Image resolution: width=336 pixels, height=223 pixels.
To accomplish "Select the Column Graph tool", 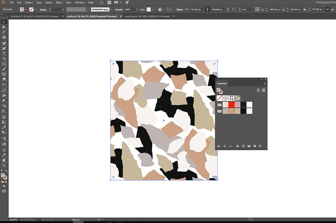I will 4,144.
